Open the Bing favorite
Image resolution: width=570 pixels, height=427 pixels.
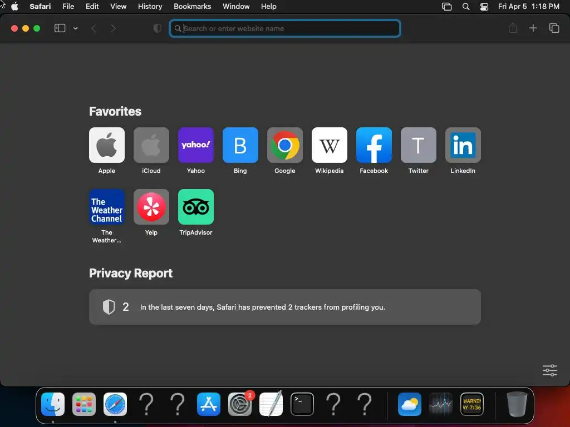[x=240, y=145]
